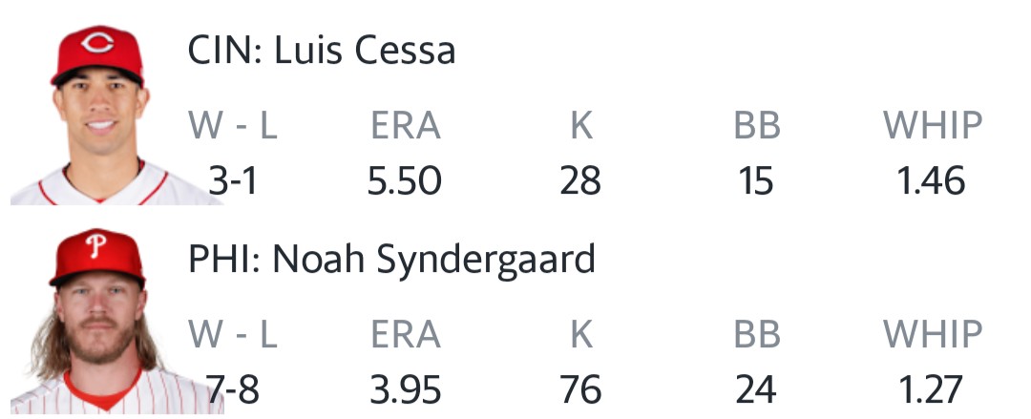Viewport: 1031px width, 419px height.
Task: Click Cessa's 1.46 WHIP value
Action: [932, 180]
